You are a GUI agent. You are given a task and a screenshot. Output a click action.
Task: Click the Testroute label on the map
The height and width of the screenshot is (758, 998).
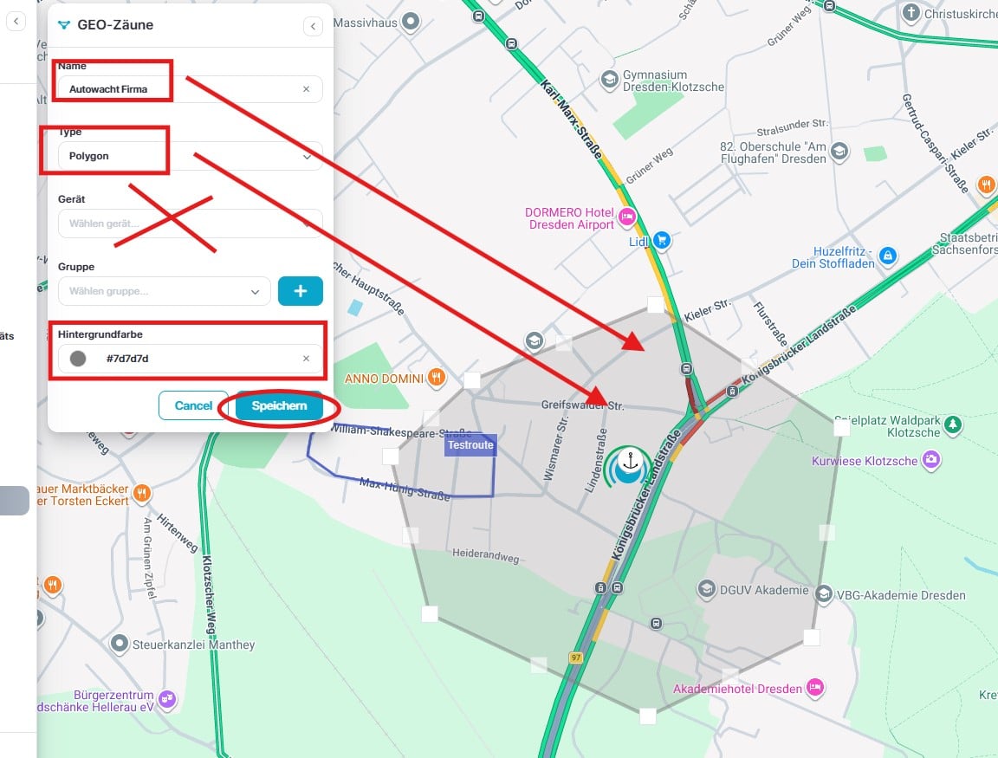tap(470, 445)
